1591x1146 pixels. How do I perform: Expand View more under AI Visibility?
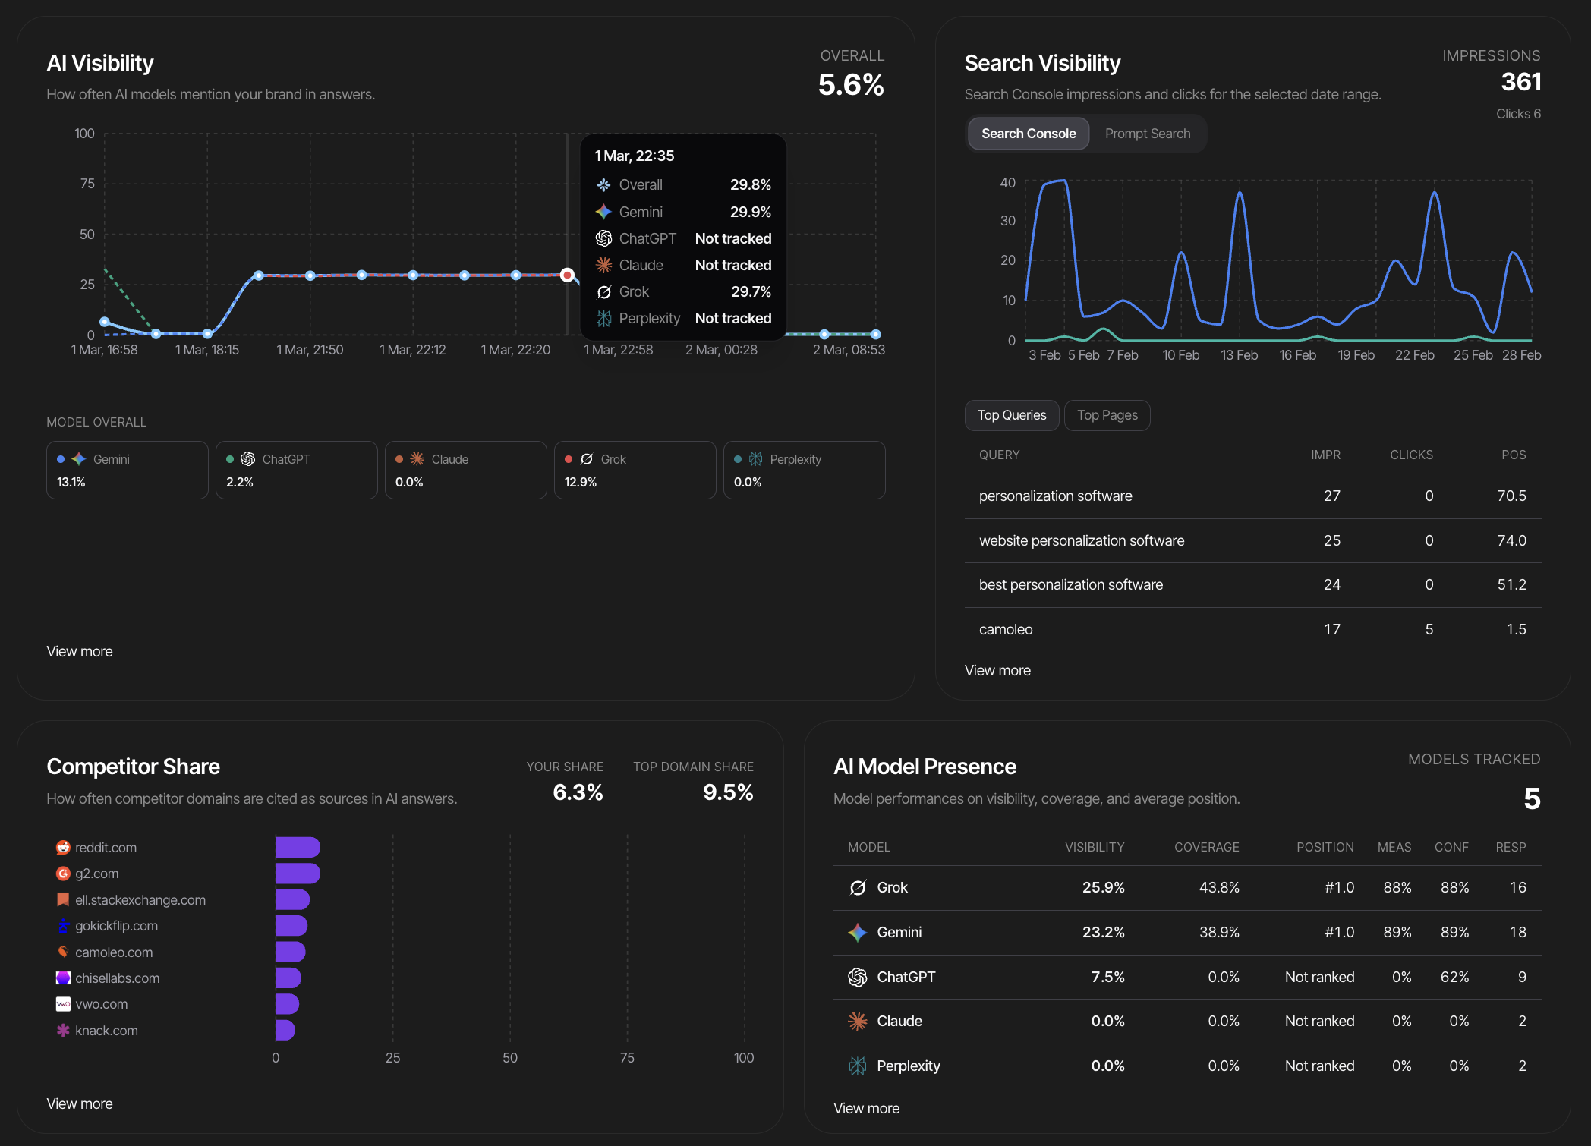click(x=80, y=651)
